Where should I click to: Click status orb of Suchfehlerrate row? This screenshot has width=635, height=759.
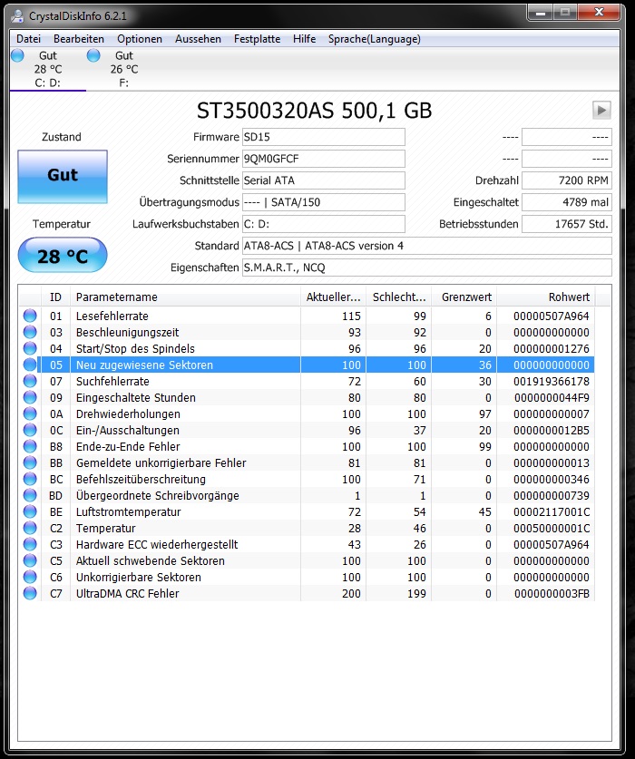click(x=30, y=381)
